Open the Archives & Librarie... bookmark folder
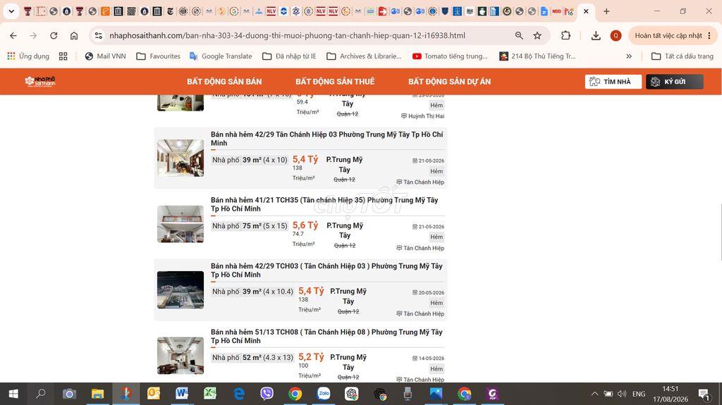722x405 pixels. (x=364, y=56)
